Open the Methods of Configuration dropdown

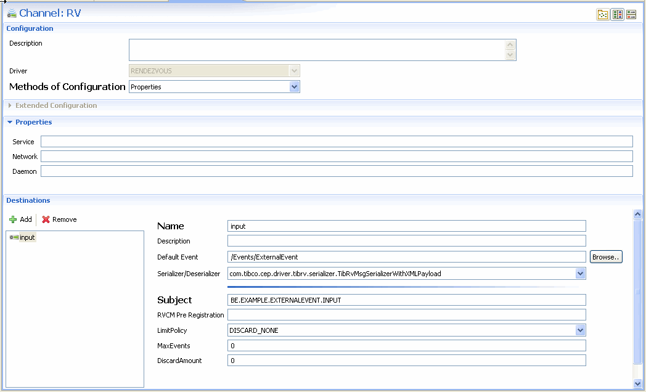pos(294,87)
